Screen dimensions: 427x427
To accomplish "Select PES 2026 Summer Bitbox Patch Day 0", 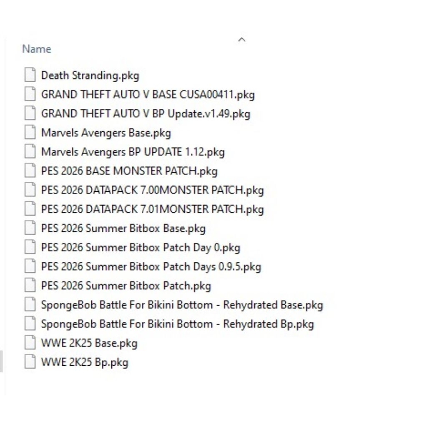I will (140, 247).
